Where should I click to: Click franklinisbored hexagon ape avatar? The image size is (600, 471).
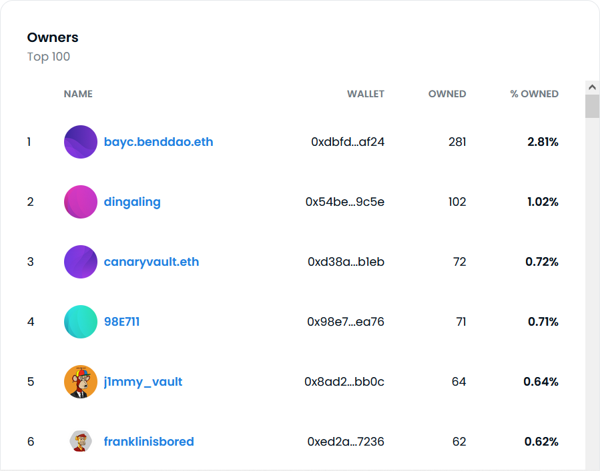click(81, 441)
